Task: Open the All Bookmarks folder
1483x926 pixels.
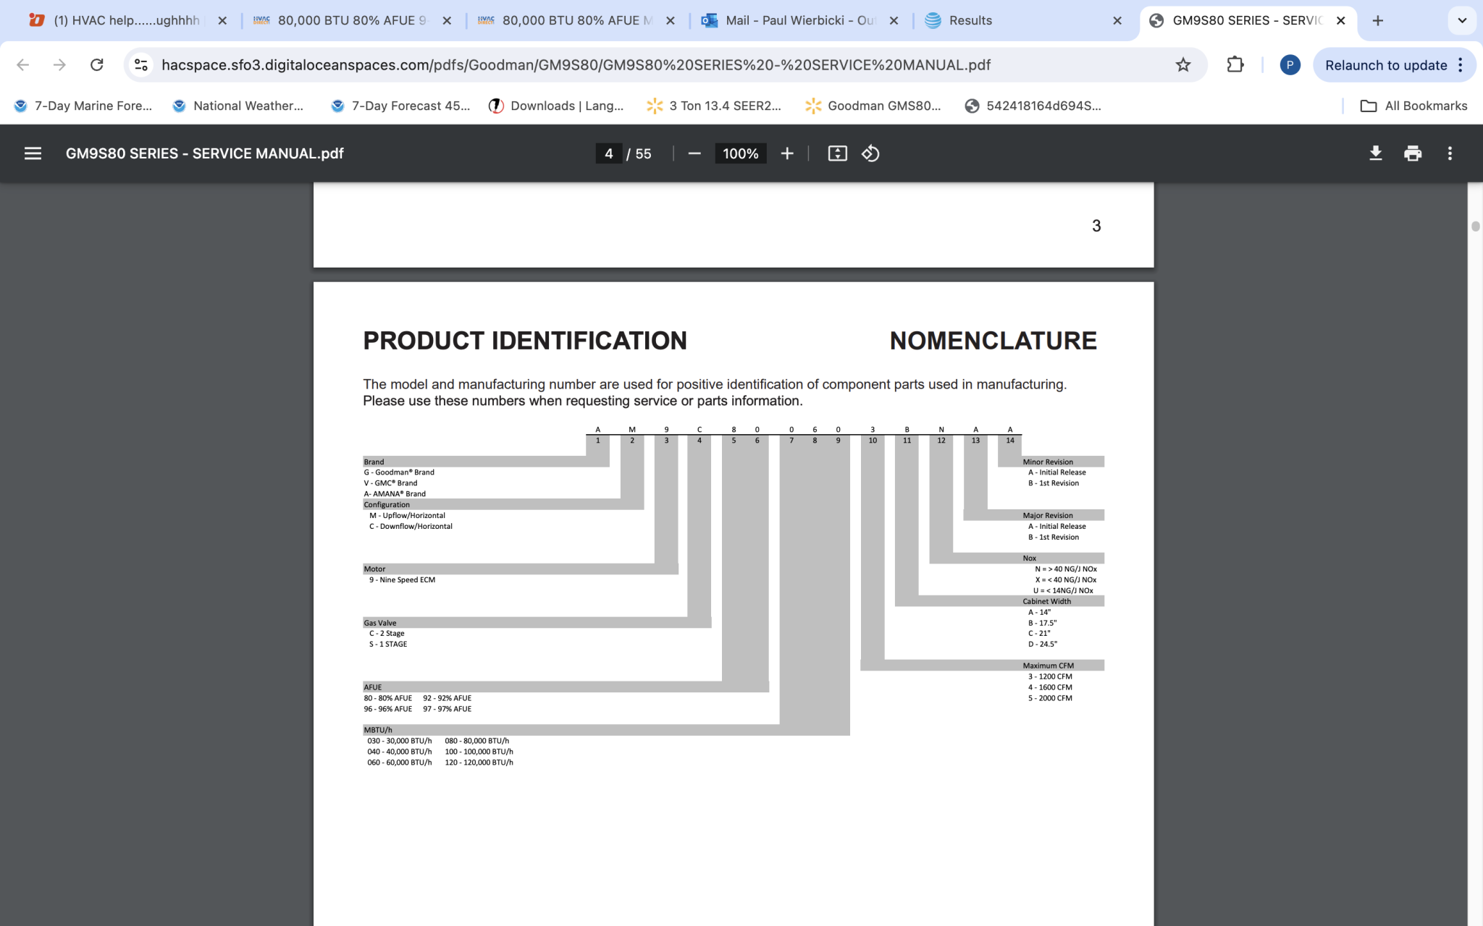Action: (x=1414, y=106)
